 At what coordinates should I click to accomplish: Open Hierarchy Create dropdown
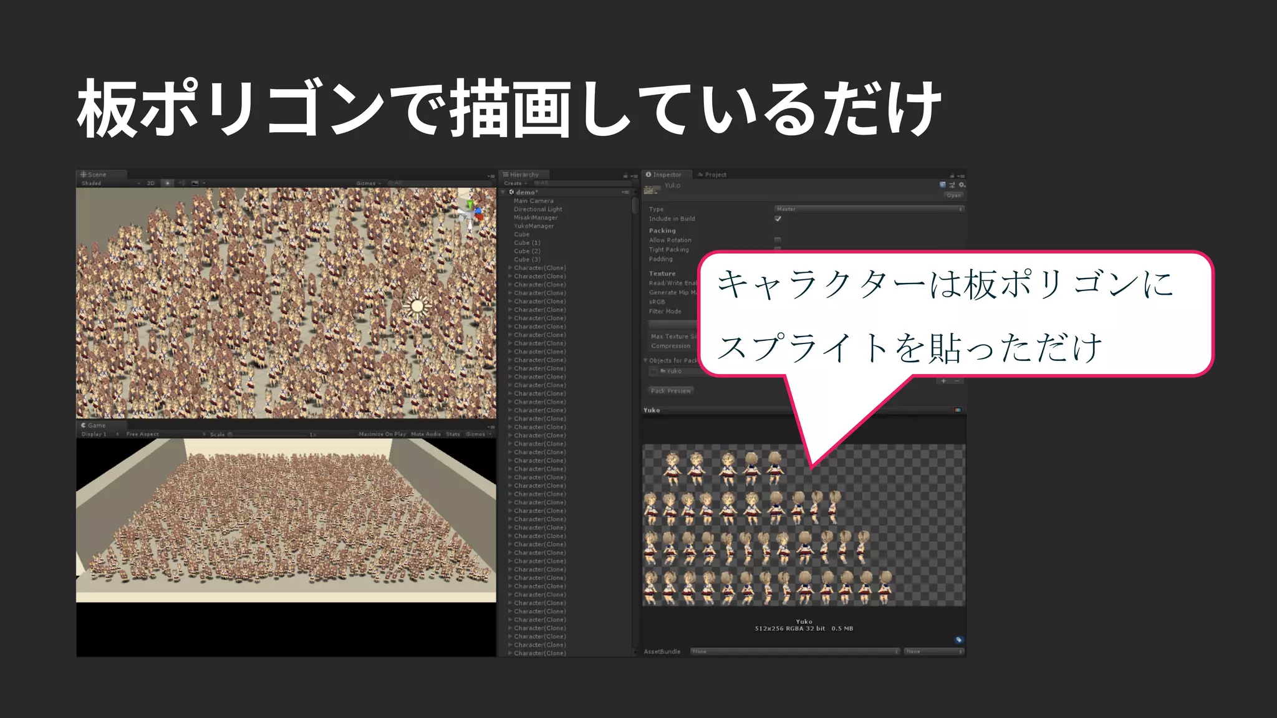point(516,183)
